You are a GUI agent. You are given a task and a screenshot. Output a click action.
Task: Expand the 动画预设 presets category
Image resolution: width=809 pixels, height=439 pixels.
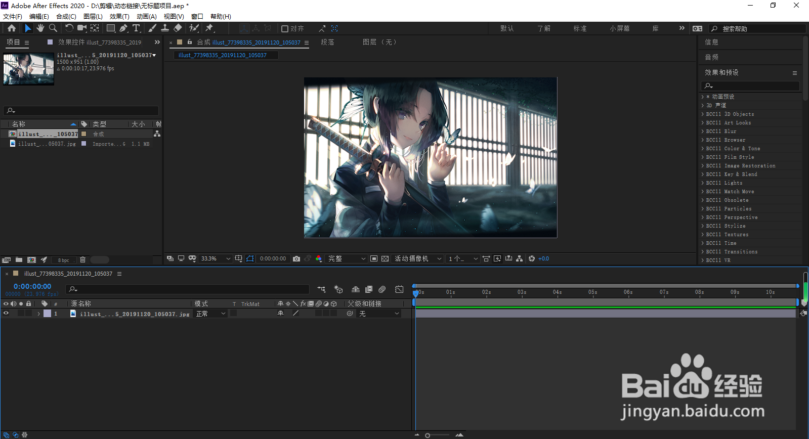click(x=703, y=97)
